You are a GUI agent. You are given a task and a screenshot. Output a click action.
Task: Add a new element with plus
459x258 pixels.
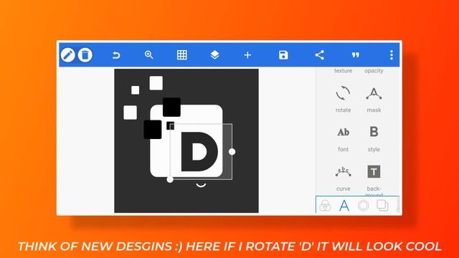pyautogui.click(x=247, y=55)
